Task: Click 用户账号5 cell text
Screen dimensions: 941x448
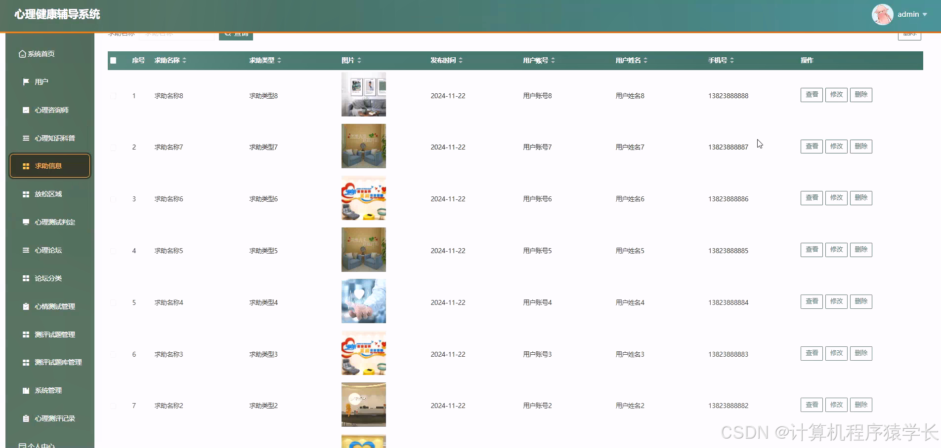Action: coord(537,251)
